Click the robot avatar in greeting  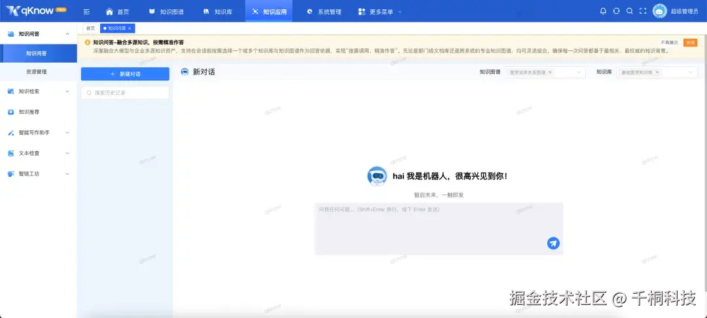coord(376,176)
